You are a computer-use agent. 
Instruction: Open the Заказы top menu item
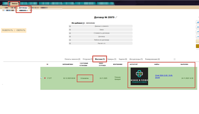point(14,3)
